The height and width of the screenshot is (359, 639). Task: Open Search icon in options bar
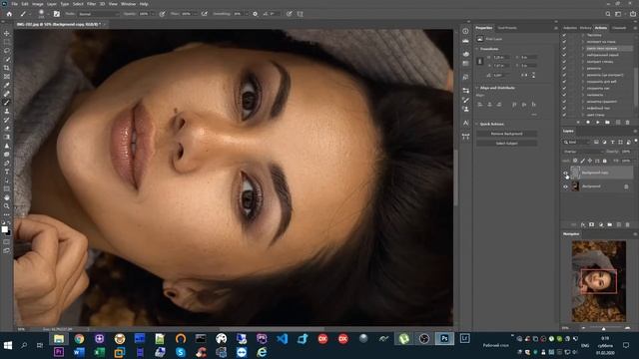(608, 14)
